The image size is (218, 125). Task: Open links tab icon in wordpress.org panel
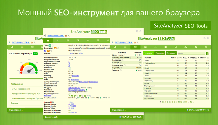click(x=88, y=40)
